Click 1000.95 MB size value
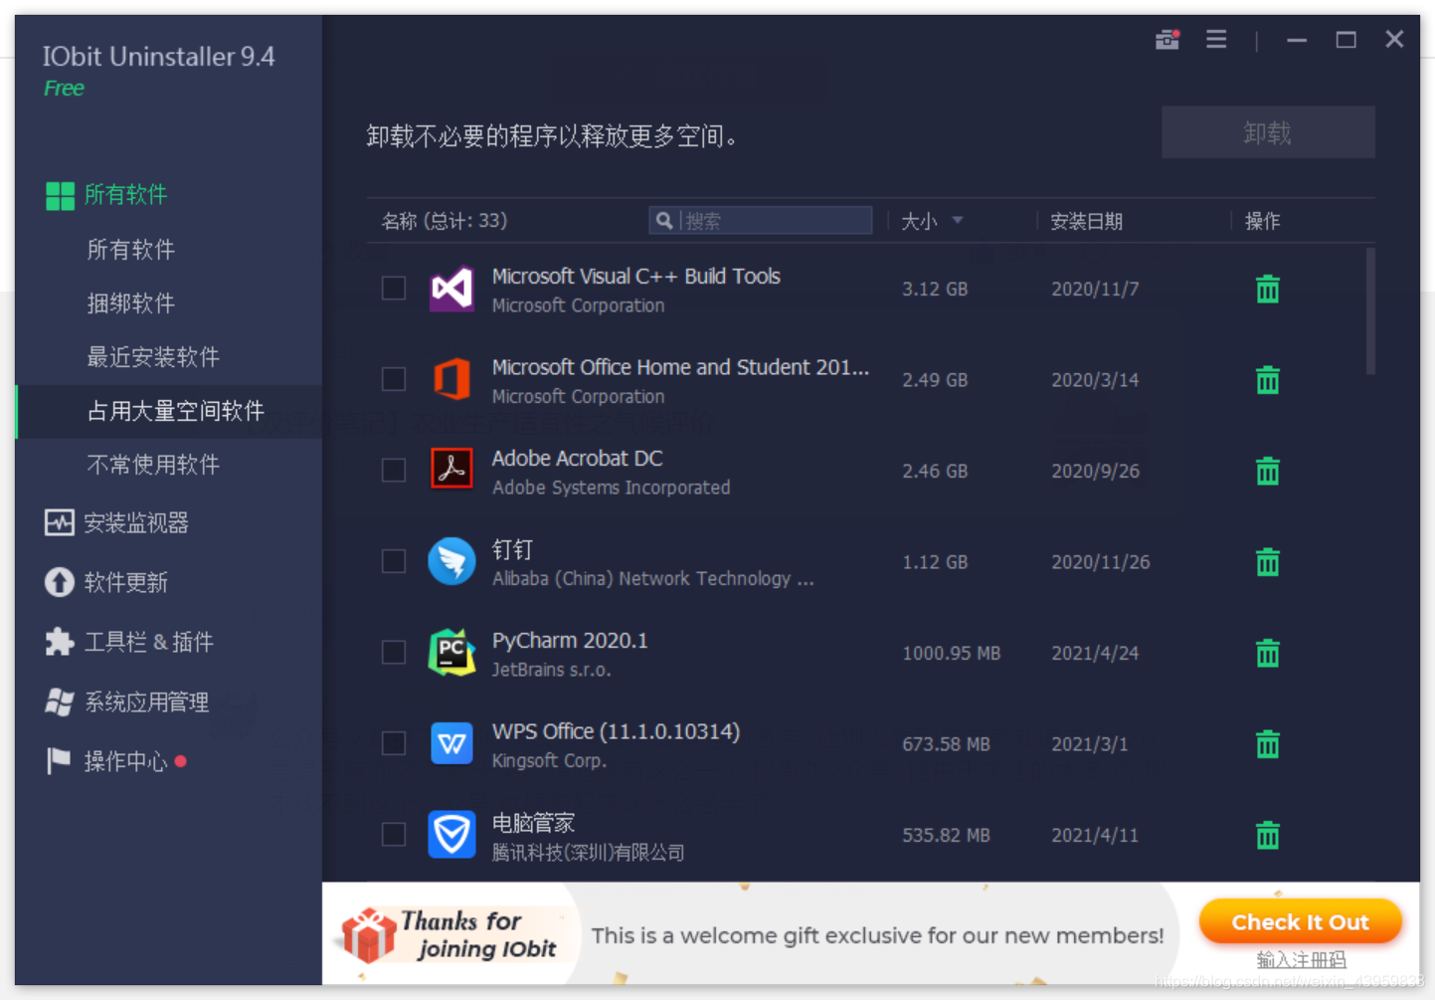1435x1000 pixels. [x=952, y=653]
